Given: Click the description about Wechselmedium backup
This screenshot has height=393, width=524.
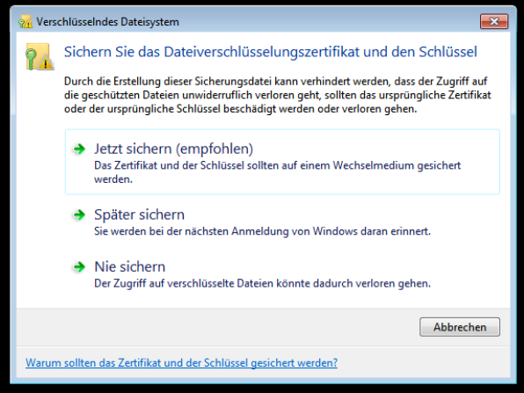Looking at the screenshot, I should click(x=277, y=172).
